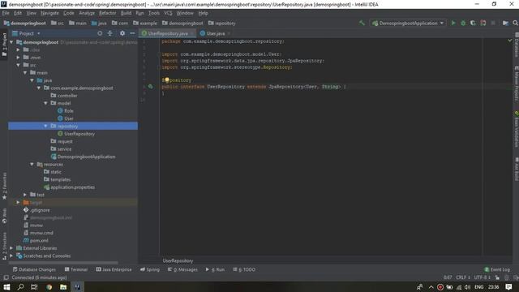The image size is (519, 292).
Task: Hide the Project tool window
Action: click(x=132, y=33)
